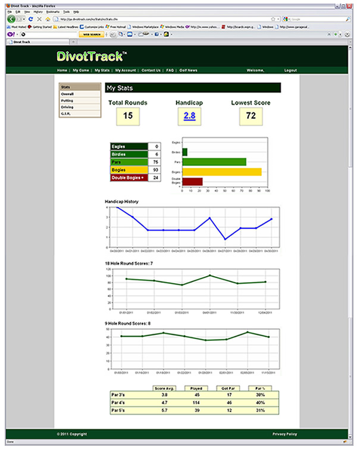Go to browser Home via house icon

pyautogui.click(x=47, y=19)
